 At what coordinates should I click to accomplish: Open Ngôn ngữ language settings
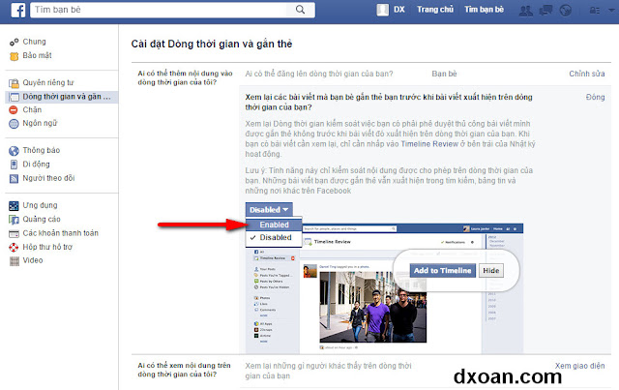pos(40,123)
